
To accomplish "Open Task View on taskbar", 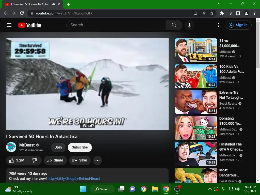I will coord(121,189).
